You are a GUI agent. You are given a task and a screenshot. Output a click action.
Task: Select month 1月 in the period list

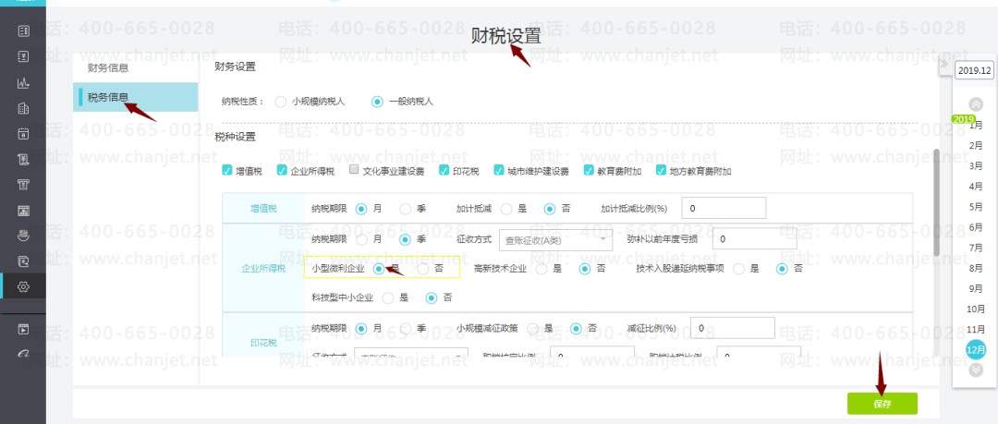pos(976,125)
